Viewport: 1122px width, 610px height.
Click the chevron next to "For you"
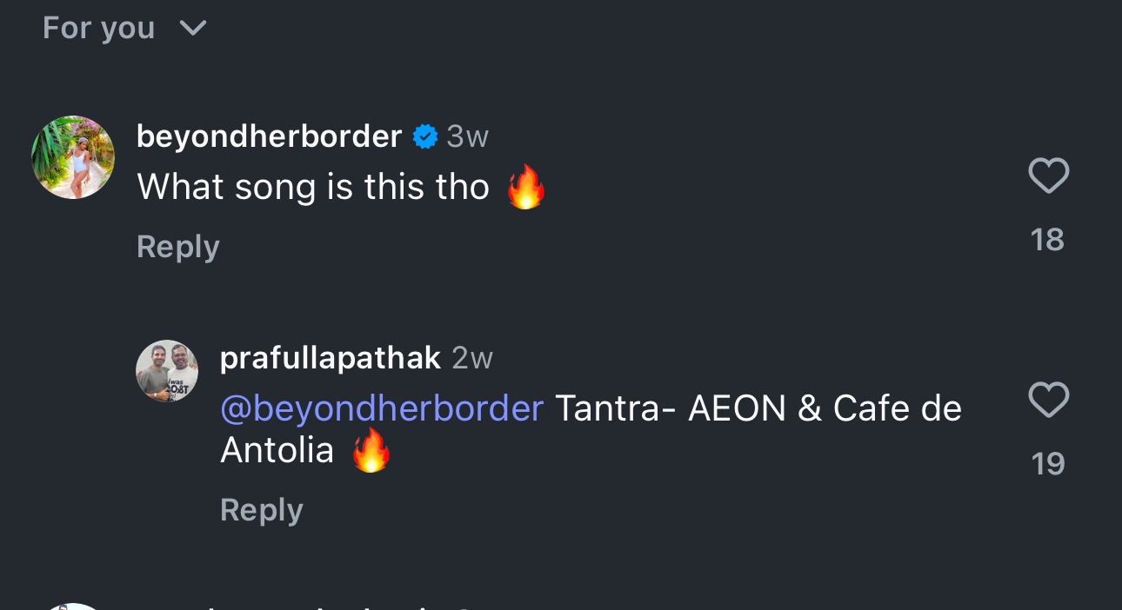(x=192, y=29)
